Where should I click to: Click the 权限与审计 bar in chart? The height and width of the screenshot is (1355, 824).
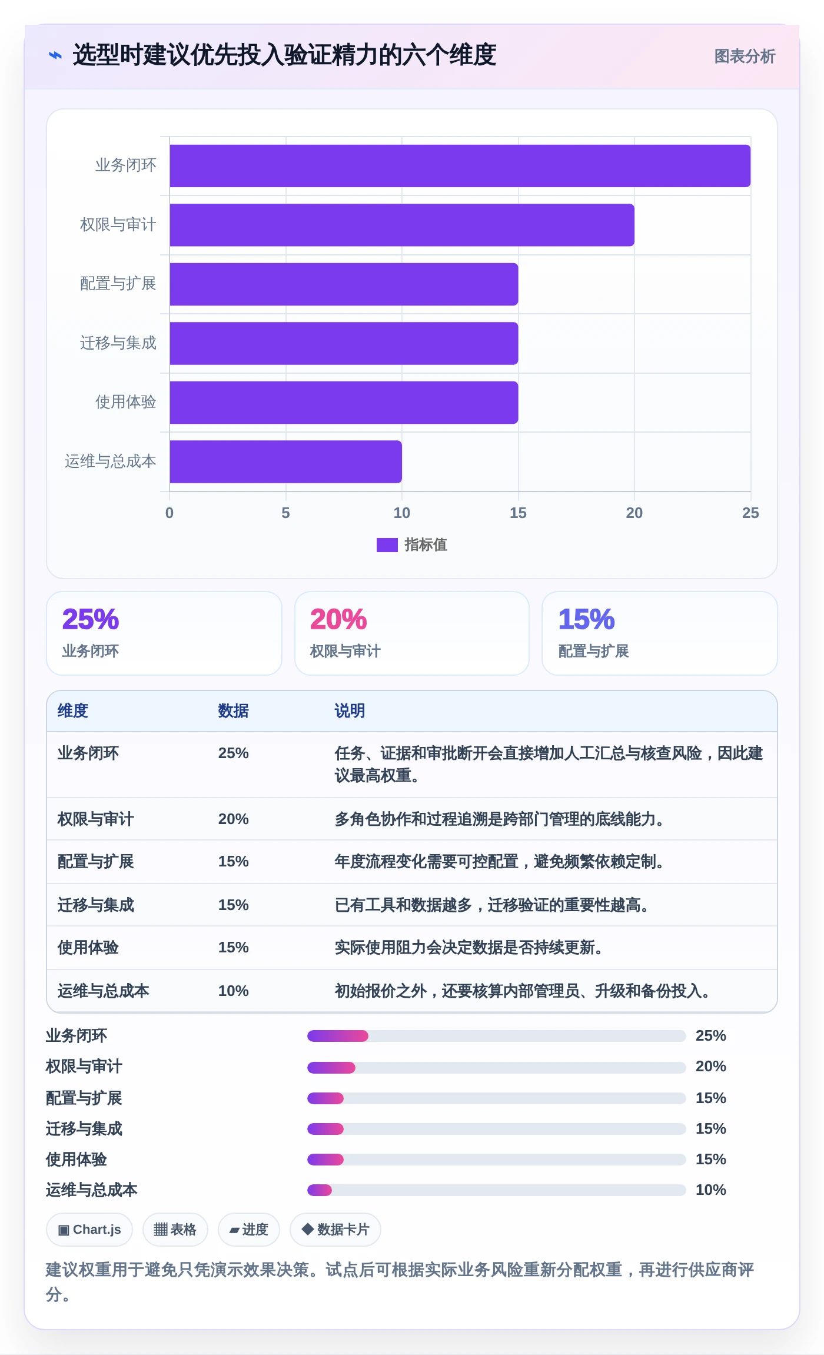pyautogui.click(x=402, y=225)
